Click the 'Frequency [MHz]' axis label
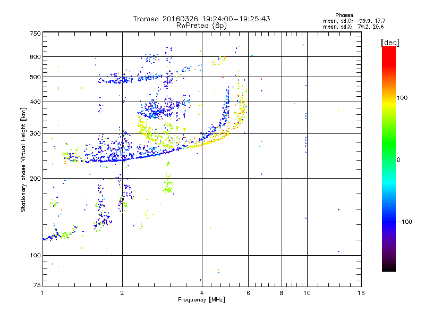The image size is (425, 319). coord(201,300)
